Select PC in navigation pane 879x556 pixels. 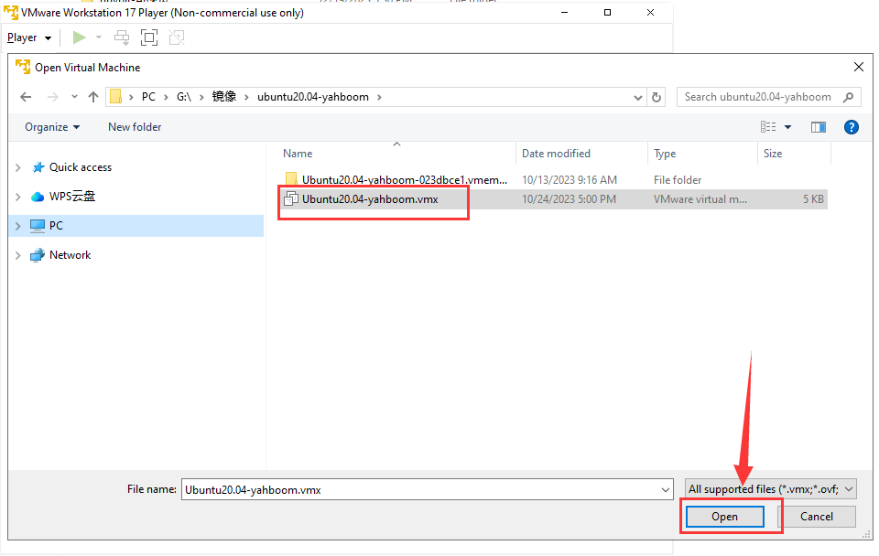pyautogui.click(x=136, y=226)
